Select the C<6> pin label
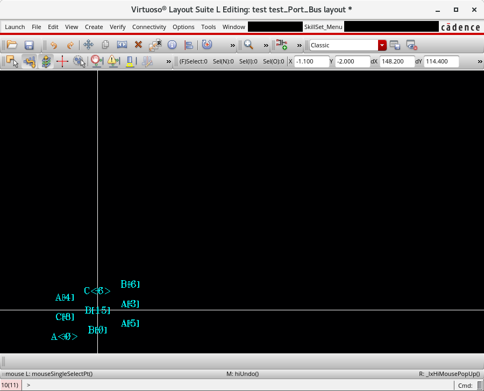The height and width of the screenshot is (391, 484). point(97,291)
